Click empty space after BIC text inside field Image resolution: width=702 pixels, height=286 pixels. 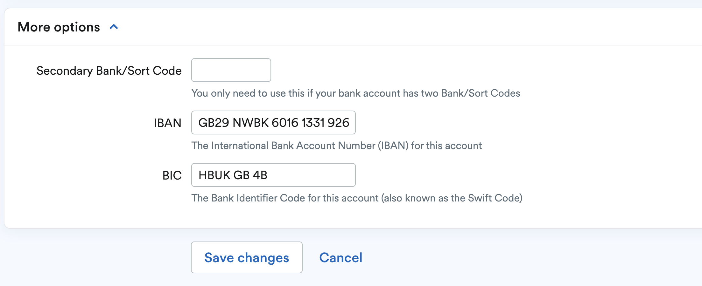tap(312, 175)
